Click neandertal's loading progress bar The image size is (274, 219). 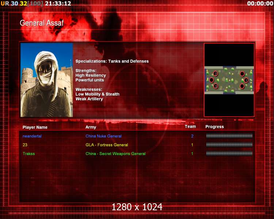(229, 136)
